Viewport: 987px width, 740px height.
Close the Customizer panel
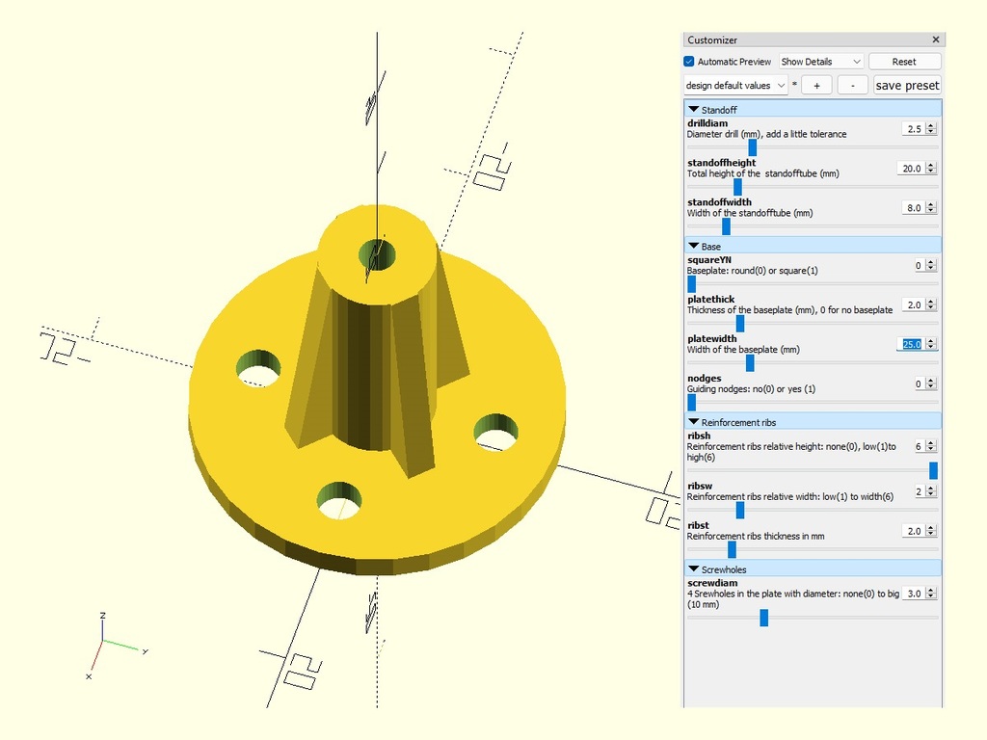coord(935,40)
